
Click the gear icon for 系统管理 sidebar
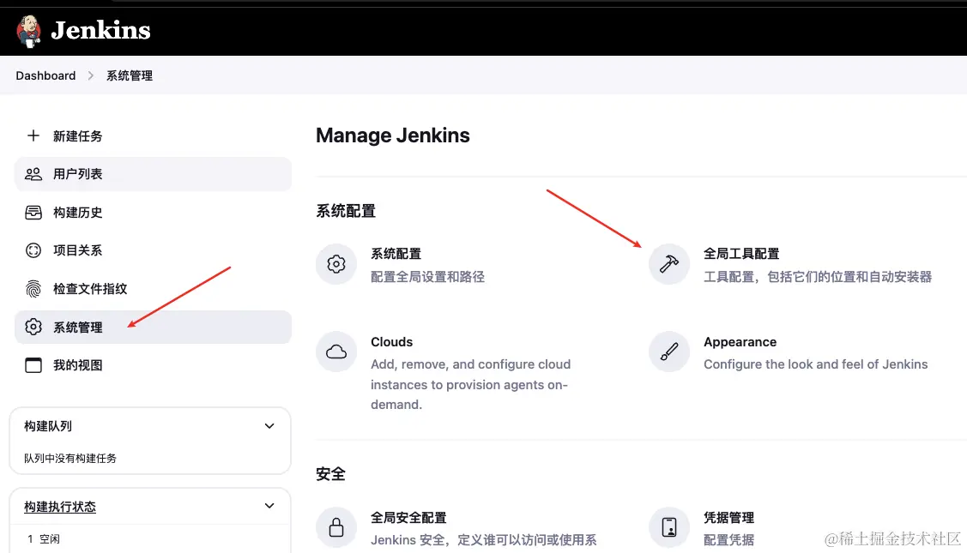coord(33,327)
